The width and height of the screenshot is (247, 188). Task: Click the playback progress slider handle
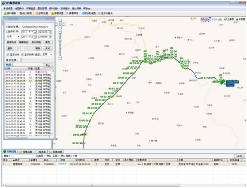pyautogui.click(x=21, y=60)
